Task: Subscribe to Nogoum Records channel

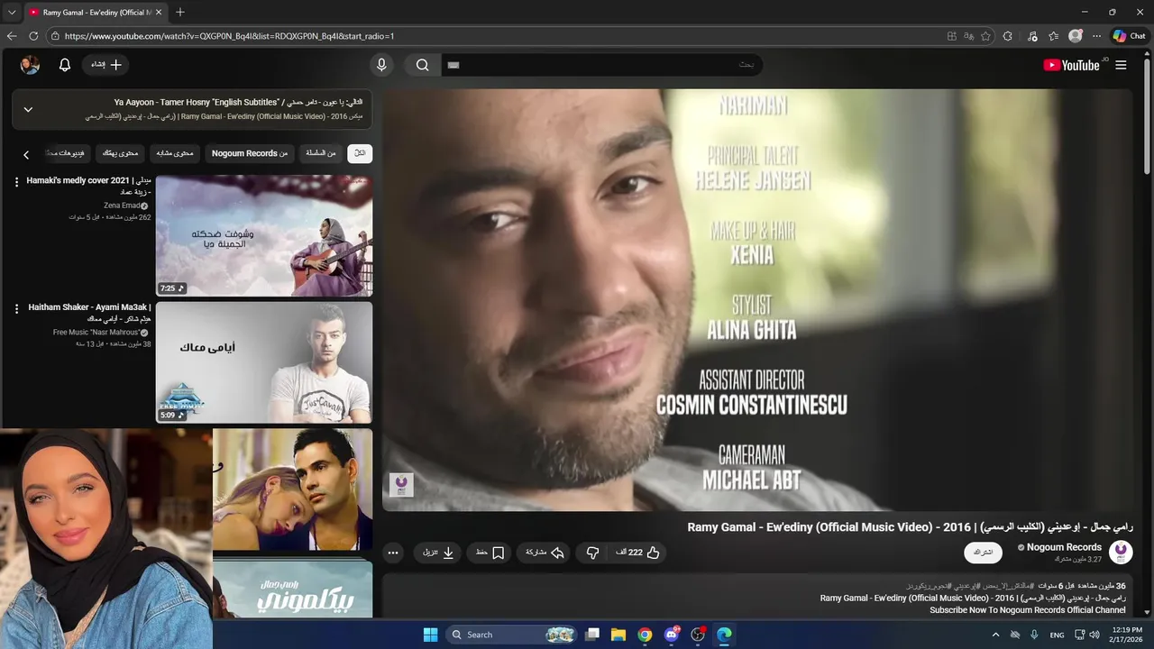Action: 983,552
